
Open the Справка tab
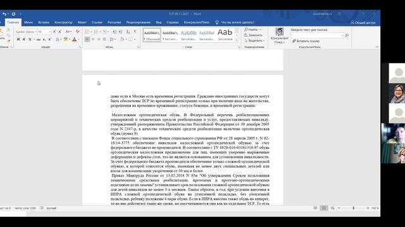(173, 23)
